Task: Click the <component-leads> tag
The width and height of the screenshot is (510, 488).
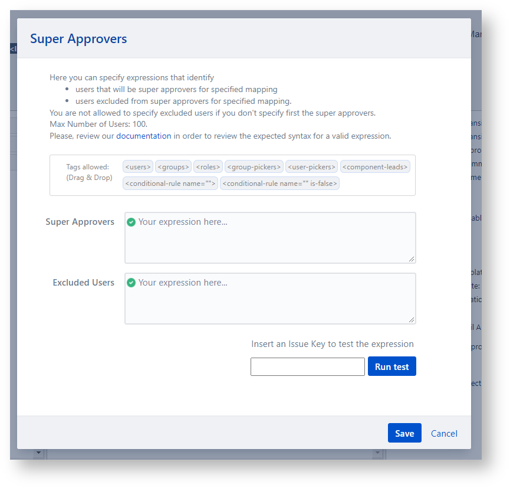Action: click(x=375, y=167)
